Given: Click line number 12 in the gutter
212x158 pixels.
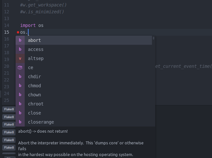Looking at the screenshot, I should [6, 12].
